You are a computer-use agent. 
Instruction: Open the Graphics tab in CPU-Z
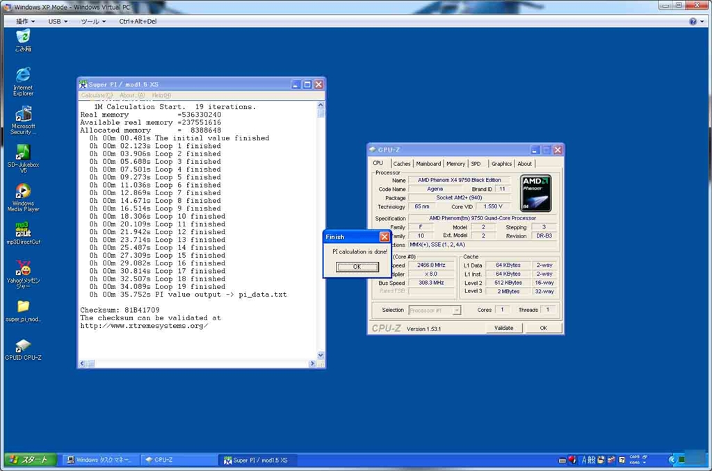pos(501,164)
